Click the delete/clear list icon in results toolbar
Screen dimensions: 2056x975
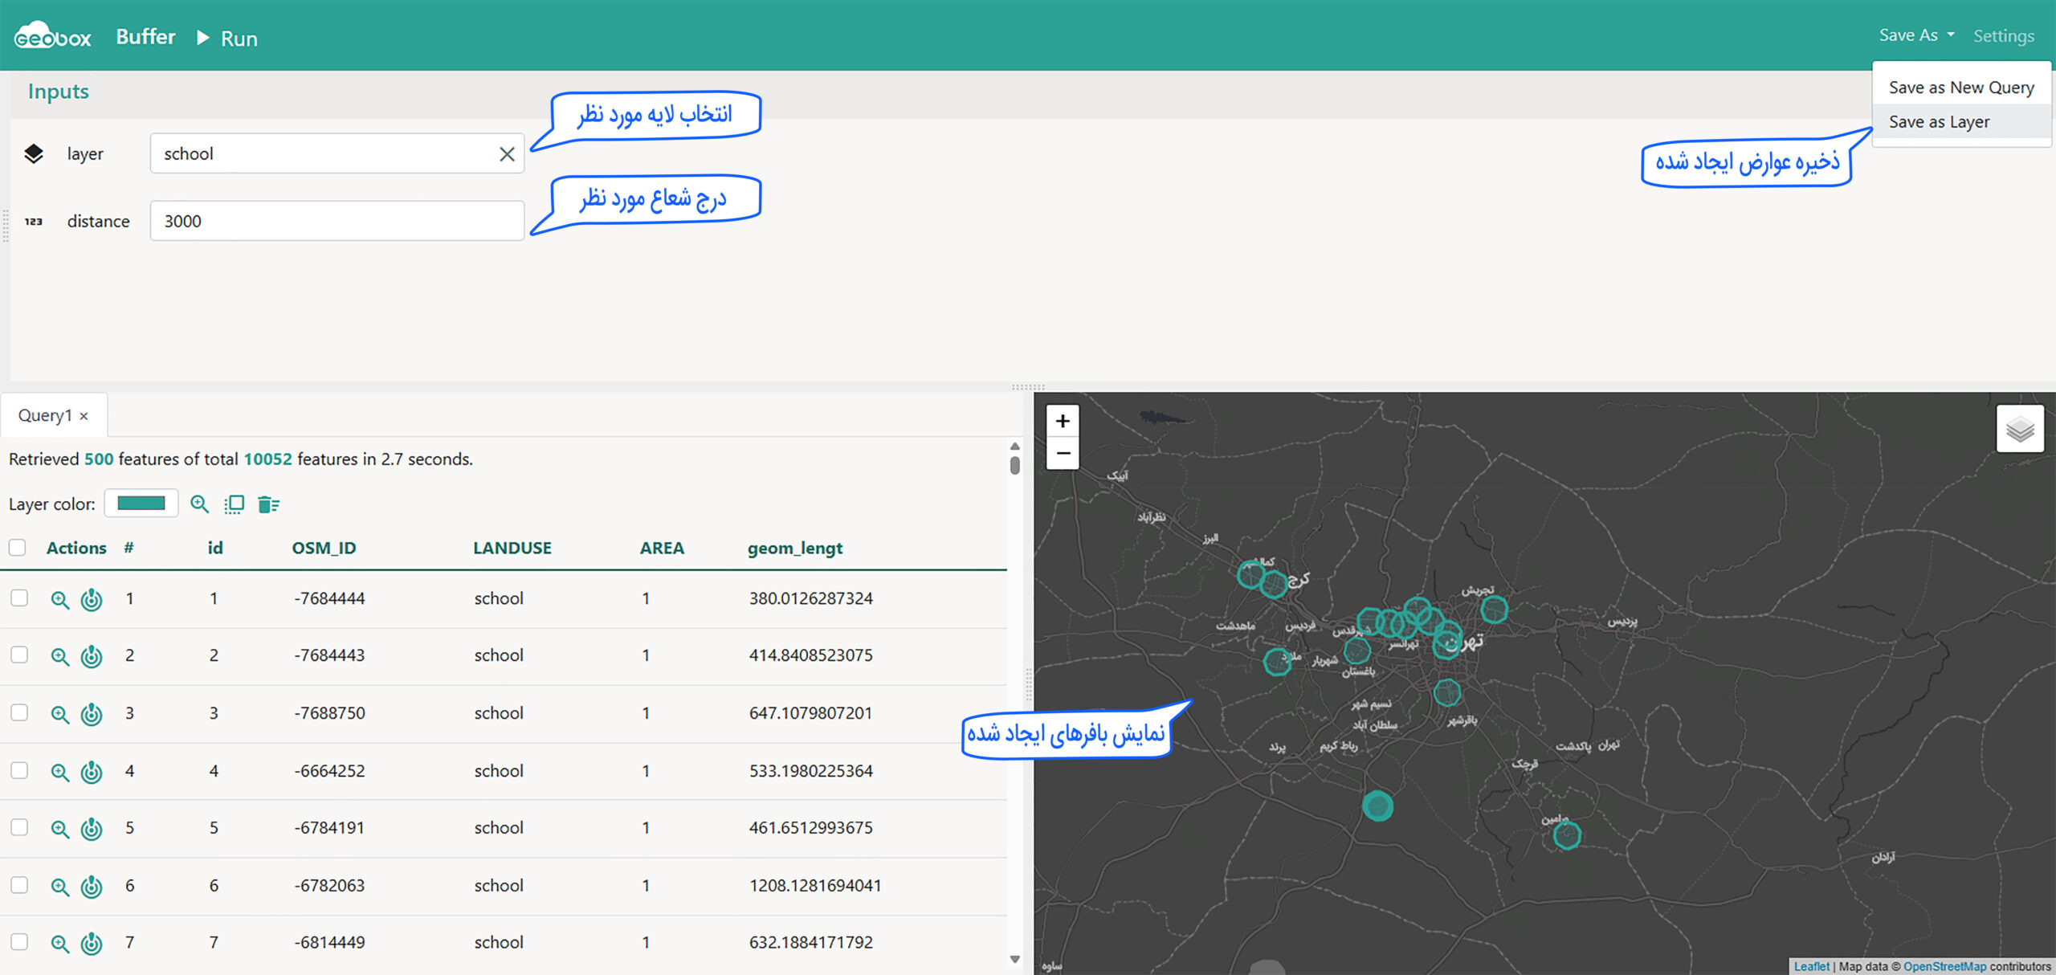point(268,504)
